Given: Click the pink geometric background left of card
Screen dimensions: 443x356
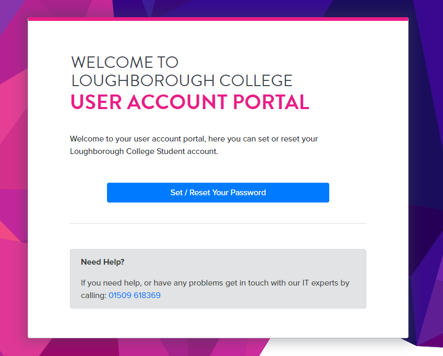Looking at the screenshot, I should coord(14,170).
